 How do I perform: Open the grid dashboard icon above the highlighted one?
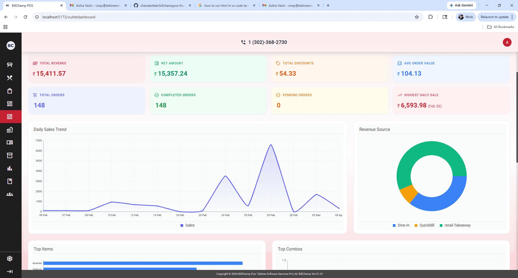point(10,104)
